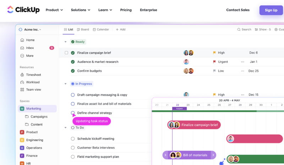Click the ClickUp logo
The image size is (284, 165).
23,10
